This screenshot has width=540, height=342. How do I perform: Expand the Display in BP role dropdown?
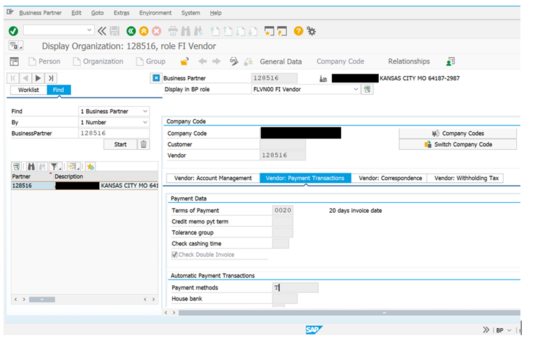coord(356,89)
